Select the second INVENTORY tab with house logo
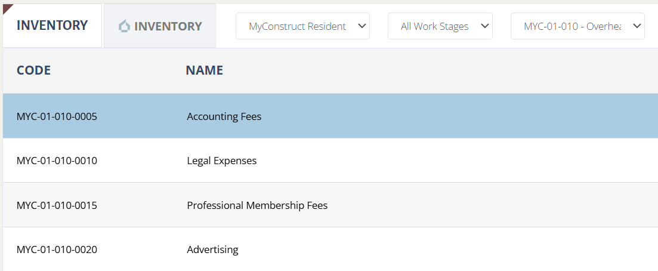The width and height of the screenshot is (658, 271). 160,26
